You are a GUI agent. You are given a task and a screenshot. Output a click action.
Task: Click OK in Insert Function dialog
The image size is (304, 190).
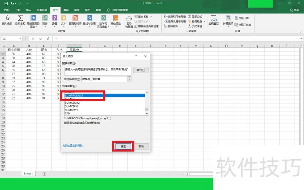(x=123, y=146)
